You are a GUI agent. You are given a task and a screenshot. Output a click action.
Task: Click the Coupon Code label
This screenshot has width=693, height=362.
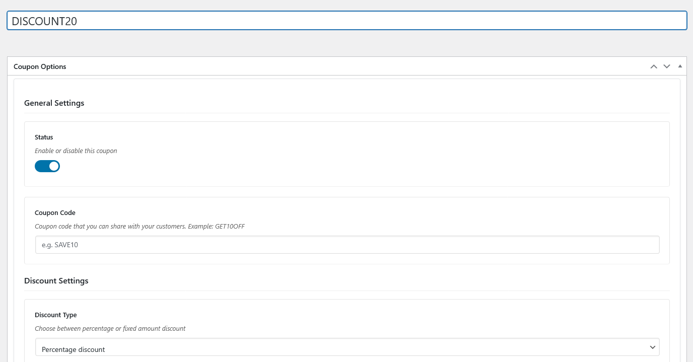(55, 212)
